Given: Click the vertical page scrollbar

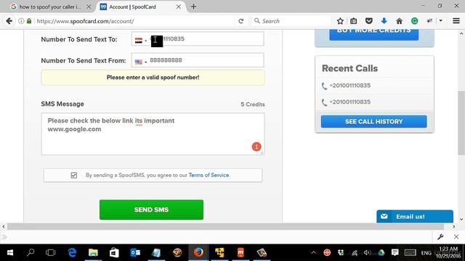Looking at the screenshot, I should click(461, 123).
